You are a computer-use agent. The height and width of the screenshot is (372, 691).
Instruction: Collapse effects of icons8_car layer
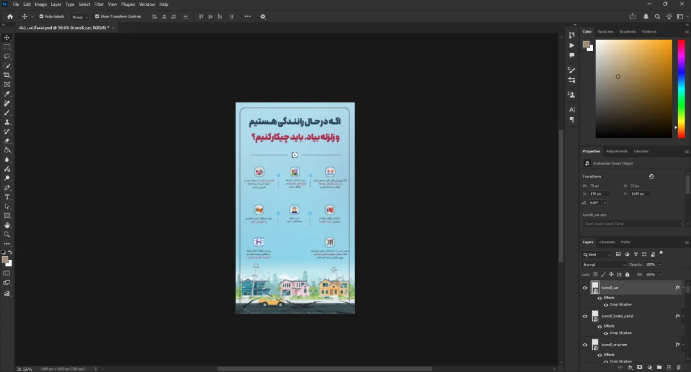pyautogui.click(x=684, y=288)
